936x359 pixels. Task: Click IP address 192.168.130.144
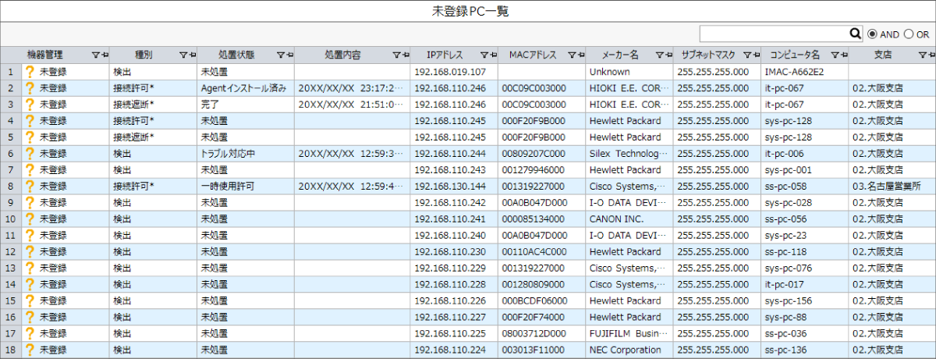pos(454,186)
